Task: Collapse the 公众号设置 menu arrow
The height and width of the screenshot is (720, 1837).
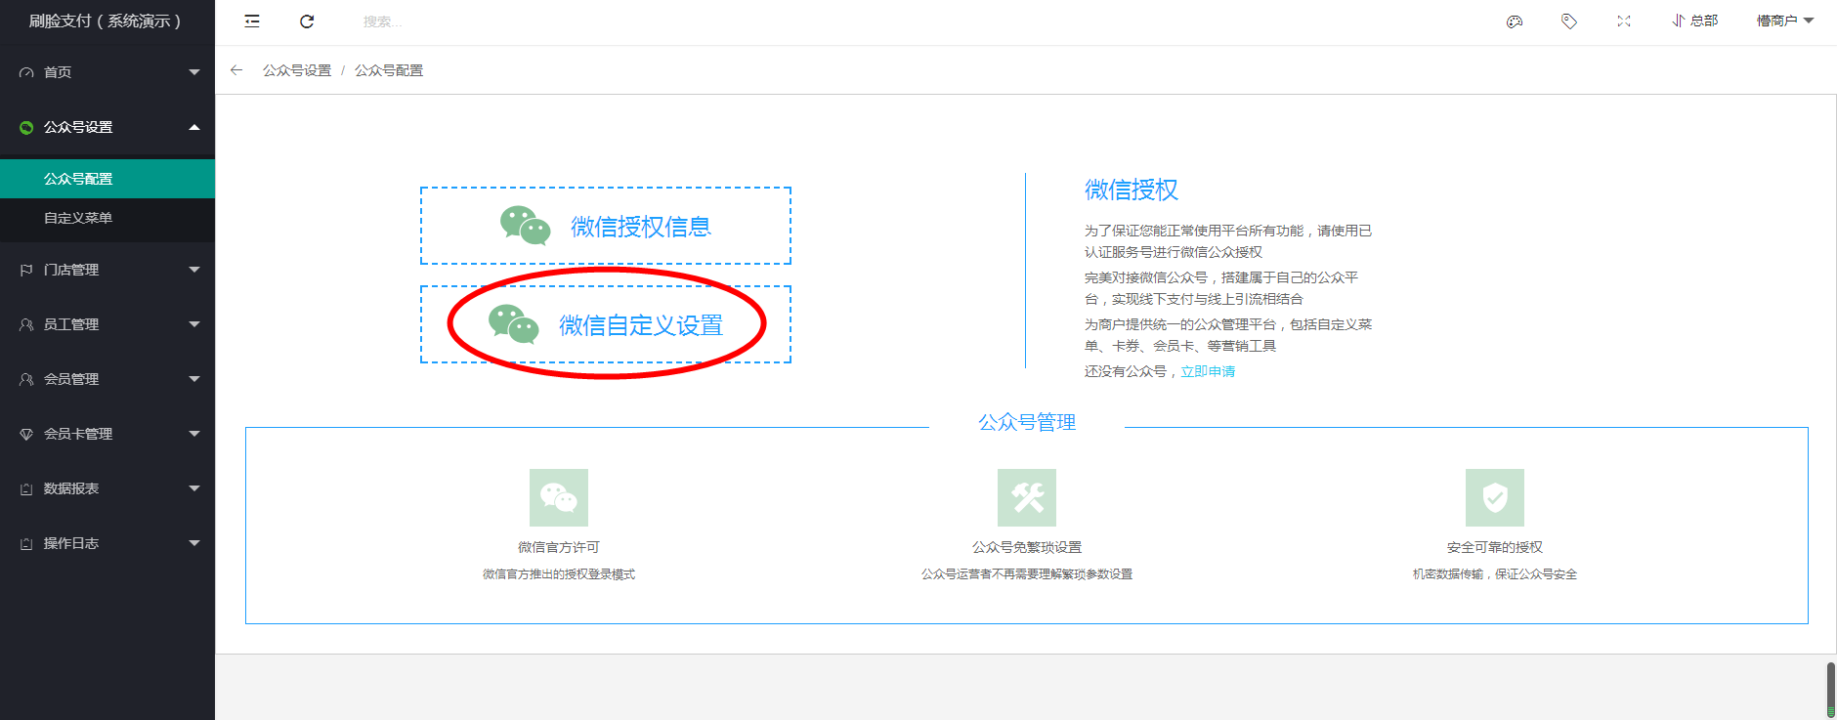Action: [194, 127]
